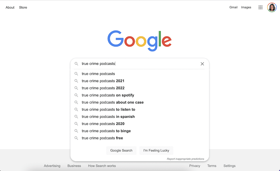This screenshot has height=171, width=280.
Task: Open 'Report inappropriate predictions'
Action: click(185, 159)
